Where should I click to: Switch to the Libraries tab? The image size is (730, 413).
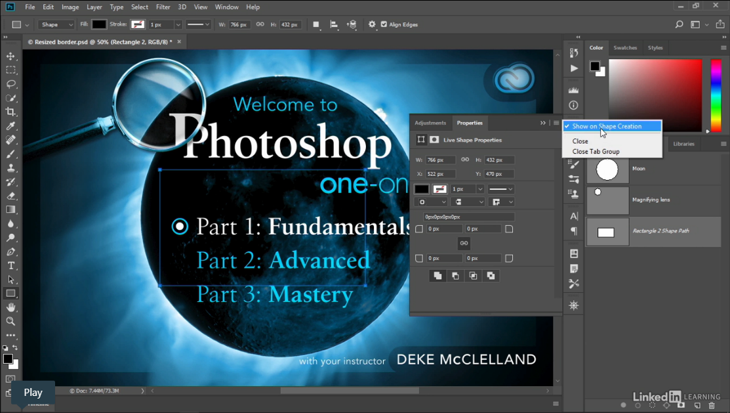683,144
